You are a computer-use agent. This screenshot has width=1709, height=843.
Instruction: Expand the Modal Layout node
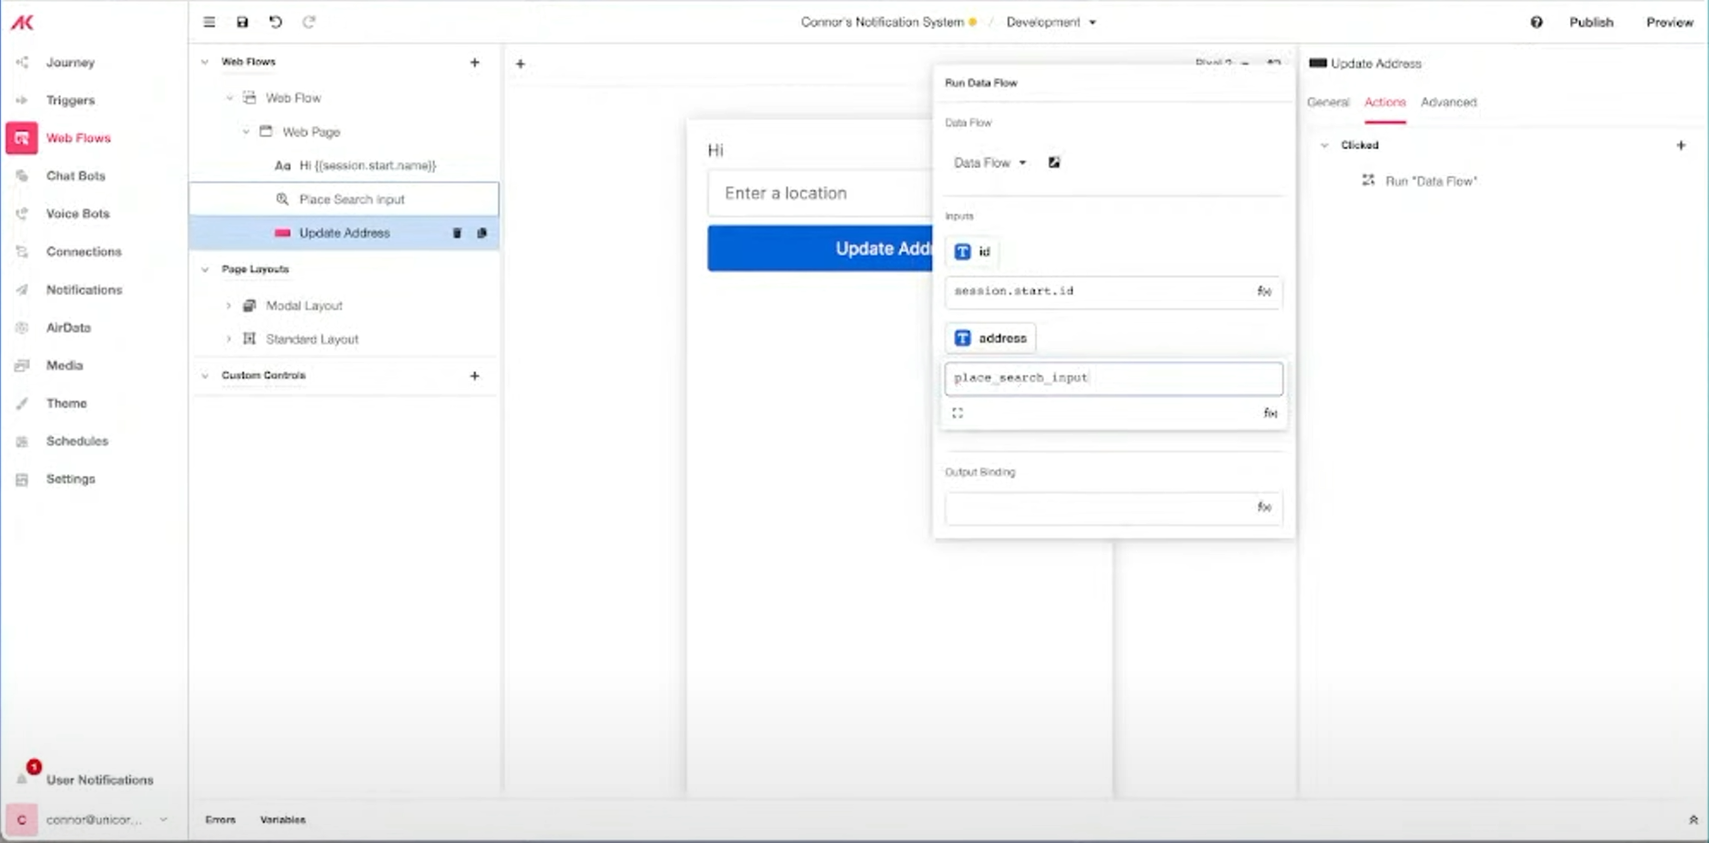click(x=228, y=305)
